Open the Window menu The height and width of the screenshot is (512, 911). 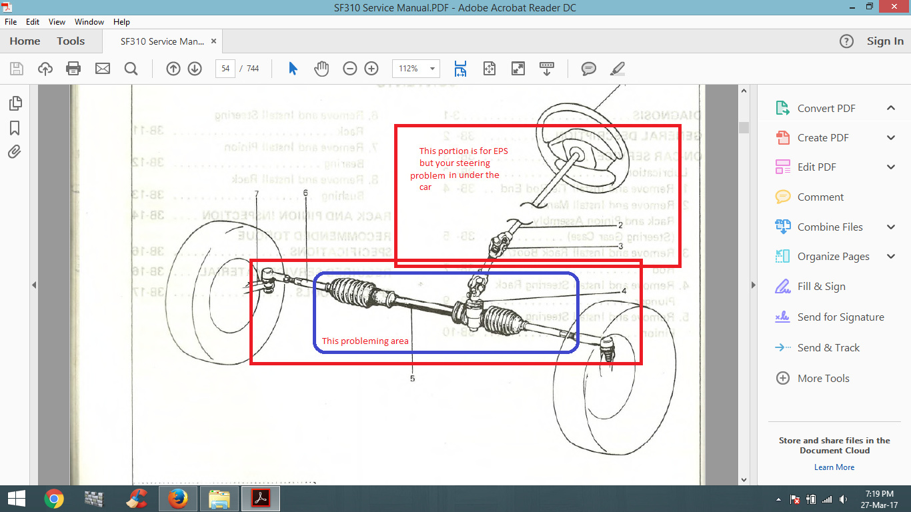coord(89,22)
